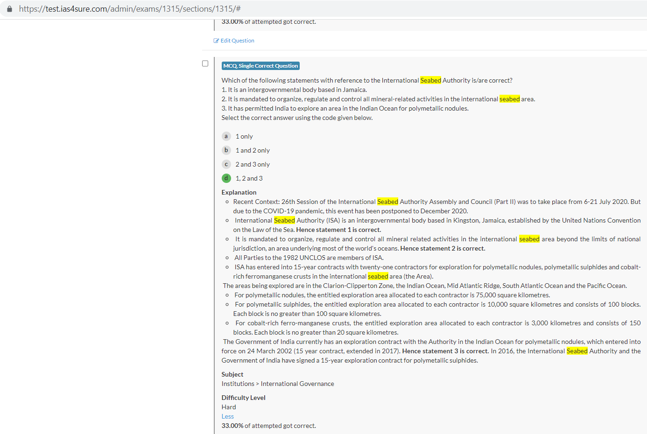Click the 'Subject' heading label
Screen dimensions: 647x434
(232, 374)
